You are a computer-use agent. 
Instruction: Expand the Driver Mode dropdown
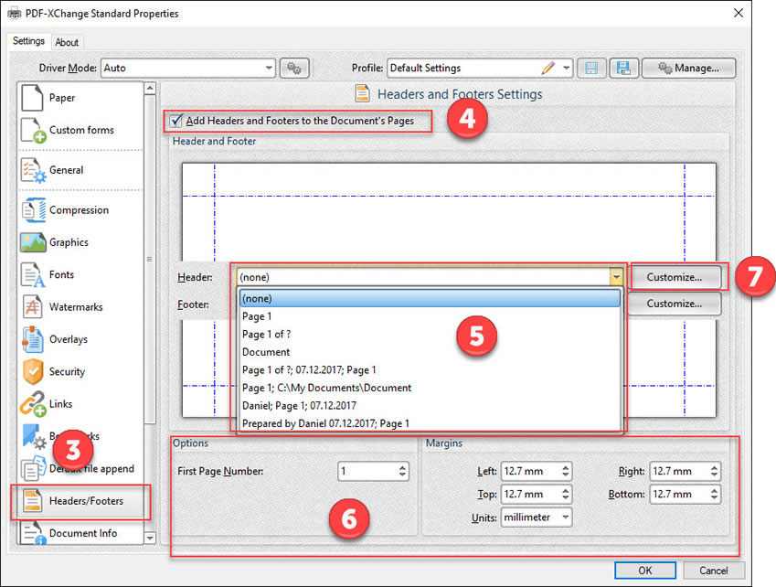pyautogui.click(x=269, y=68)
